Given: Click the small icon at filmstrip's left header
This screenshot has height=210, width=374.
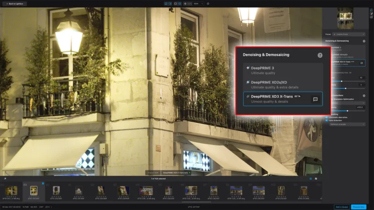Looking at the screenshot, I should tap(5, 179).
